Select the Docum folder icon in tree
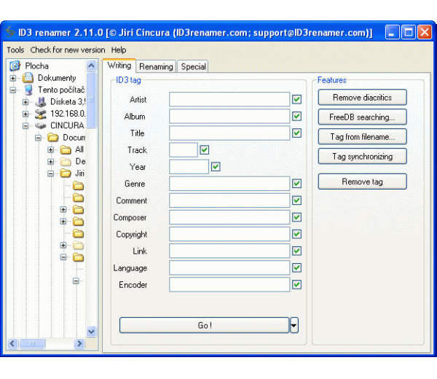The width and height of the screenshot is (437, 379). (52, 138)
